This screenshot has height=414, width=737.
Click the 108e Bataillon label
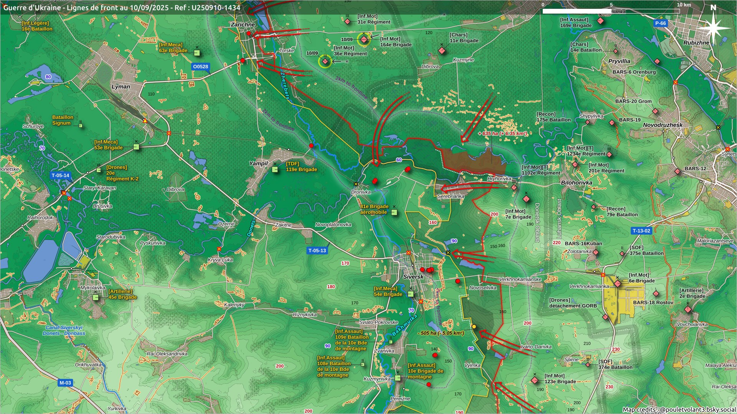point(334,366)
